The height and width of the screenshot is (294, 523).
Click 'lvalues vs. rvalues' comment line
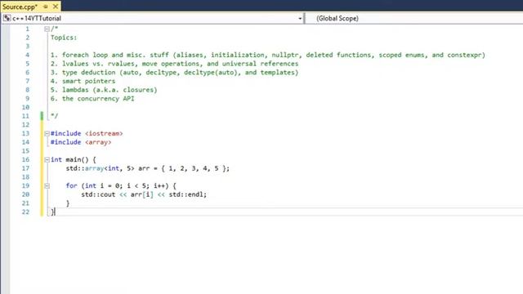pos(174,64)
